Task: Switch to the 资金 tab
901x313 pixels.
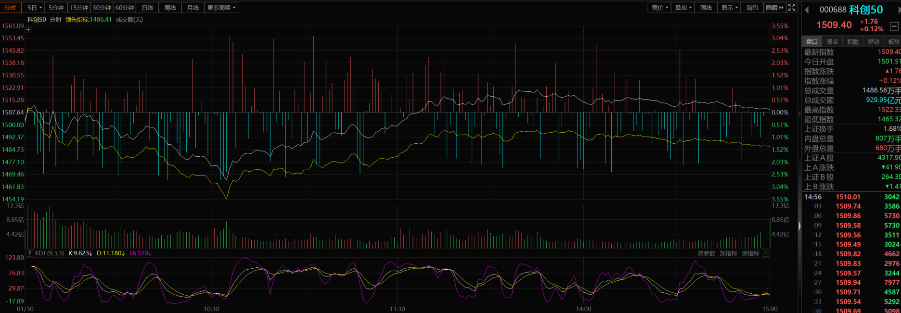Action: tap(832, 42)
